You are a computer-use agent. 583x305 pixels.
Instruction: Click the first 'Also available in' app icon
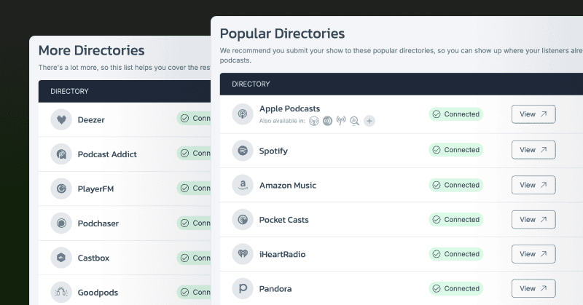(314, 121)
